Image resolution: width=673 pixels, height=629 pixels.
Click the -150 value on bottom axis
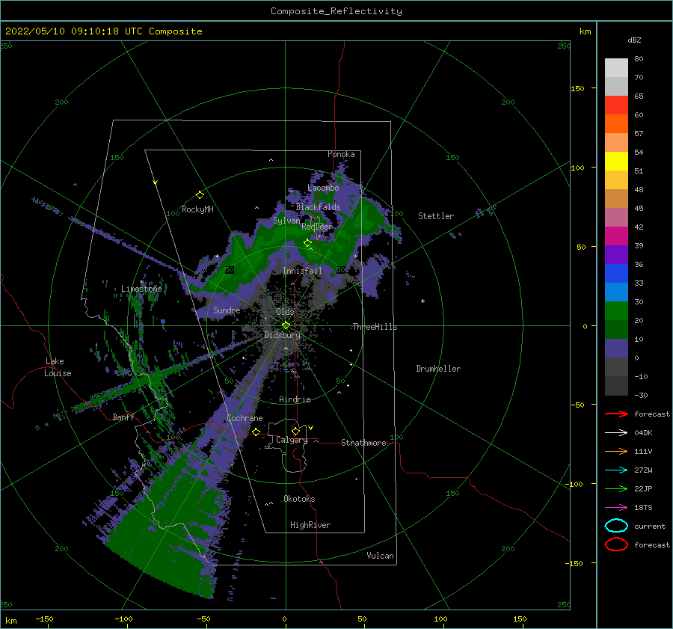[x=44, y=619]
